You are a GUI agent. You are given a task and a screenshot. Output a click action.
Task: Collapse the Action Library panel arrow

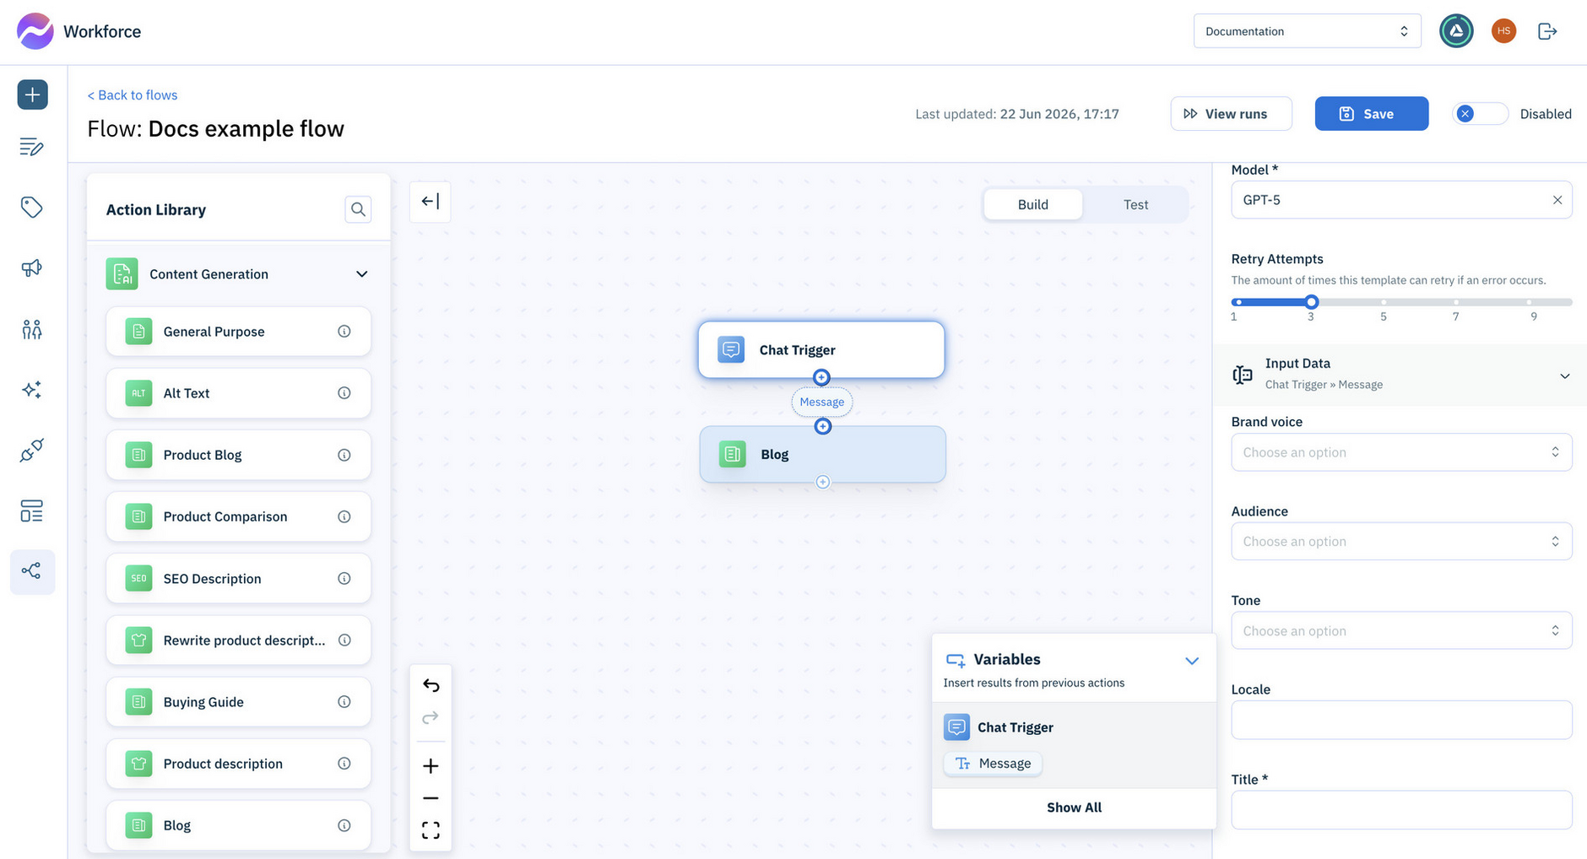click(x=431, y=202)
